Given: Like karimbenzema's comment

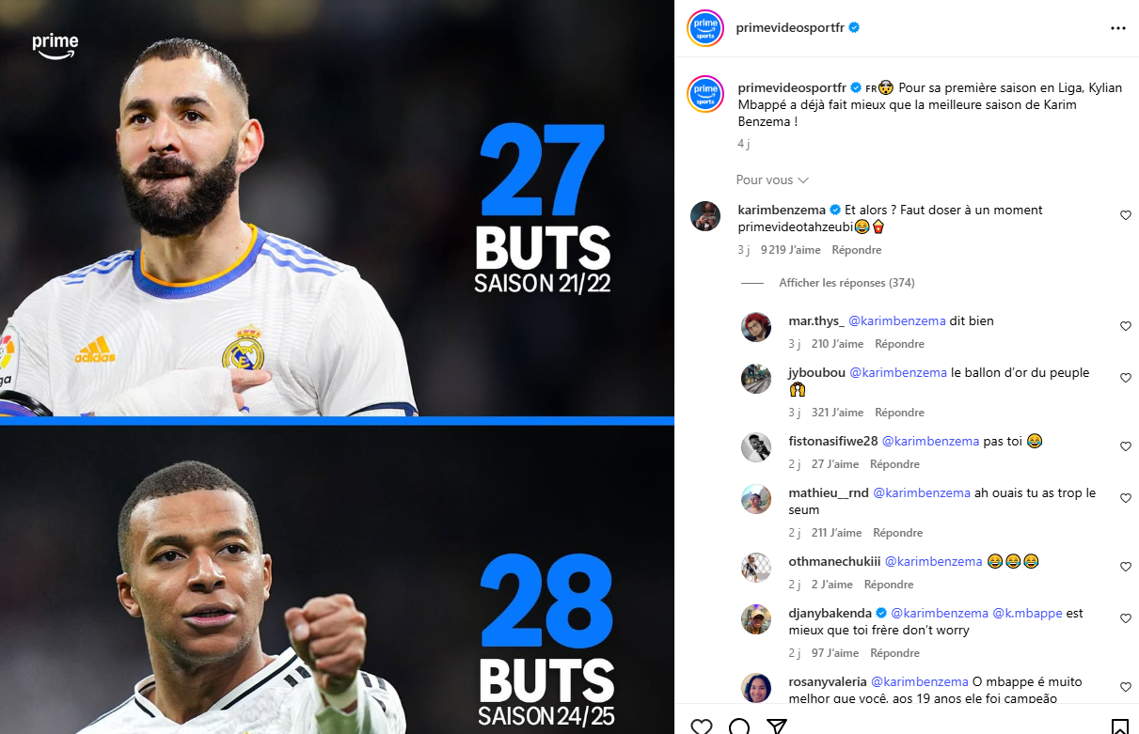Looking at the screenshot, I should click(1125, 215).
